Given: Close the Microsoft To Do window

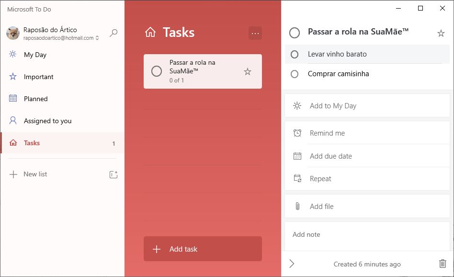Looking at the screenshot, I should point(443,9).
